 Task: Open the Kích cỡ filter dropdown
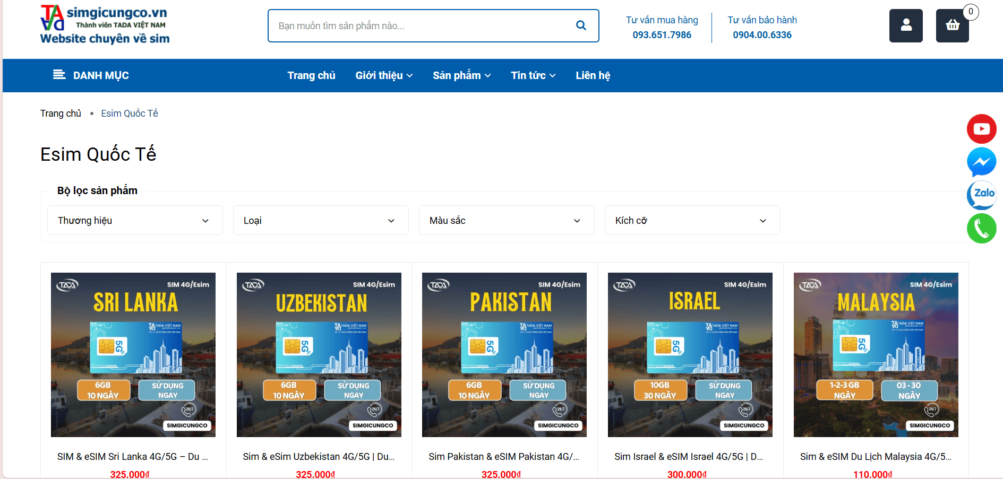click(x=692, y=220)
